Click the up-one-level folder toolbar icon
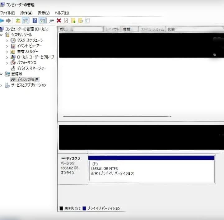The width and height of the screenshot is (224, 220). click(18, 21)
